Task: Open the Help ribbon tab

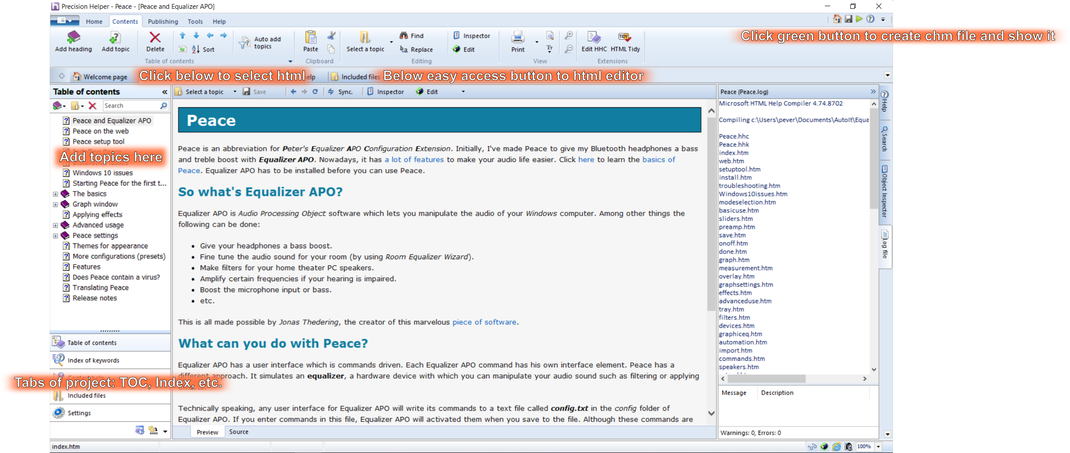Action: pos(219,22)
